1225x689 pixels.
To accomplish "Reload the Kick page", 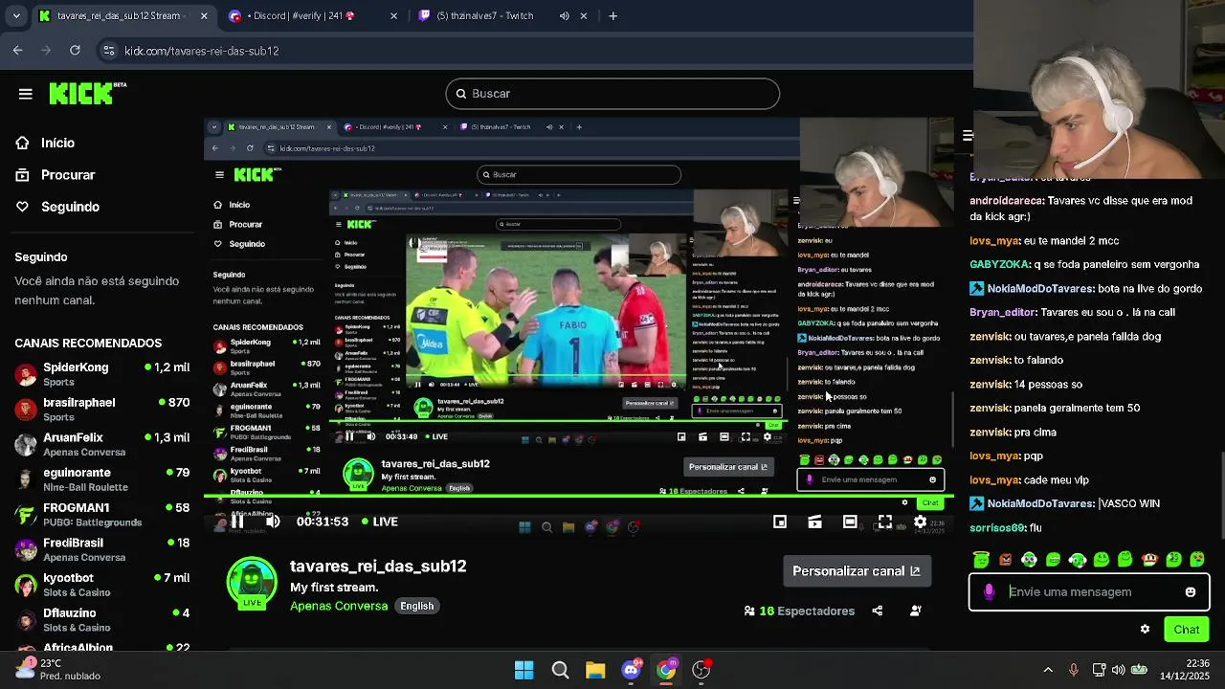I will click(x=75, y=50).
